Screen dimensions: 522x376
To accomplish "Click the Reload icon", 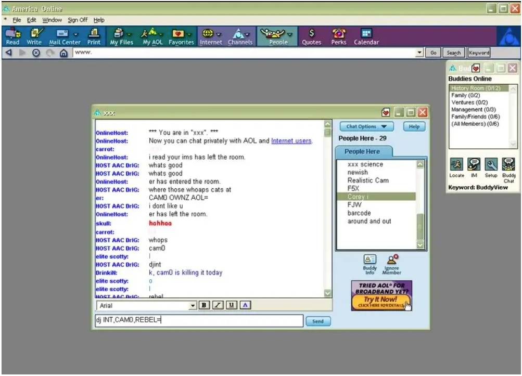I will pyautogui.click(x=50, y=53).
